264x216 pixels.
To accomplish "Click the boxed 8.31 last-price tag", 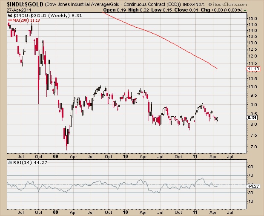I will 252,118.
